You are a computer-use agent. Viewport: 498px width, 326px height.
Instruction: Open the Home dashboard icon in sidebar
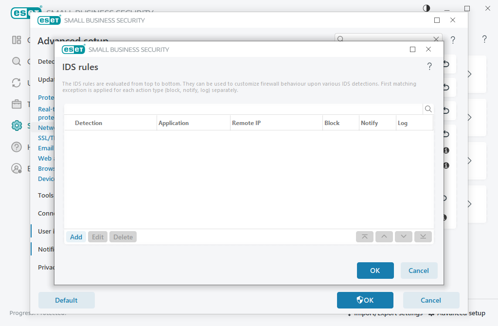[17, 40]
